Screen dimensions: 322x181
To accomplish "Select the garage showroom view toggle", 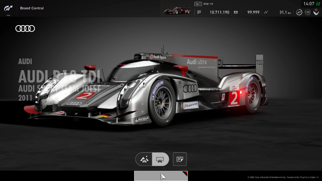I will [x=160, y=160].
